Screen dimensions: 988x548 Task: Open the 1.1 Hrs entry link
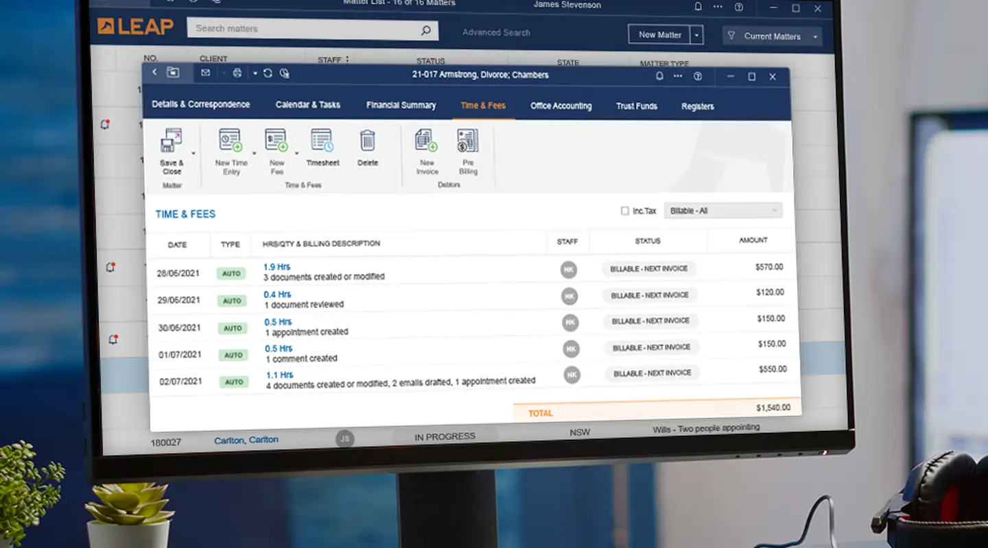coord(279,375)
